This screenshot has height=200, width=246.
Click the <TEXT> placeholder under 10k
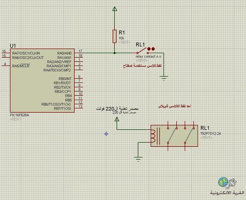[x=125, y=42]
